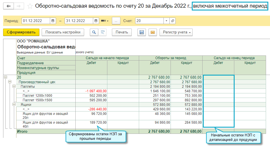
Task: Select the Ящики row label
Action: tap(26, 105)
